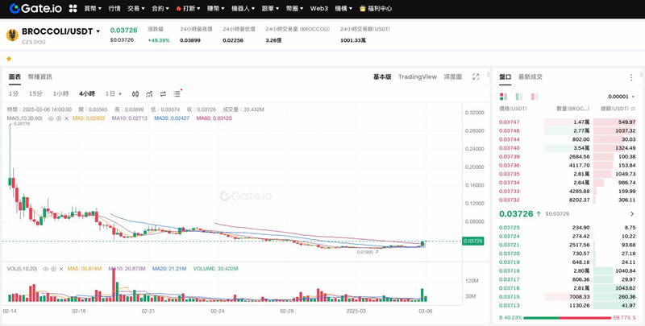Open the 打新 menu link

[189, 8]
